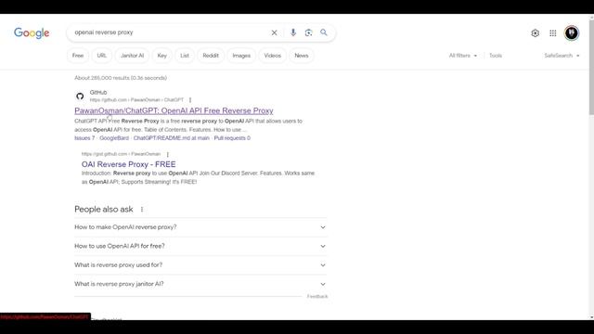
Task: Switch to Videos results
Action: [272, 56]
